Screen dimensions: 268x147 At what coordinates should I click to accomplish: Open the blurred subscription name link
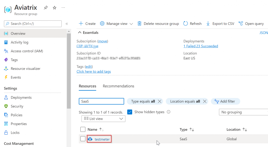[x=87, y=46]
